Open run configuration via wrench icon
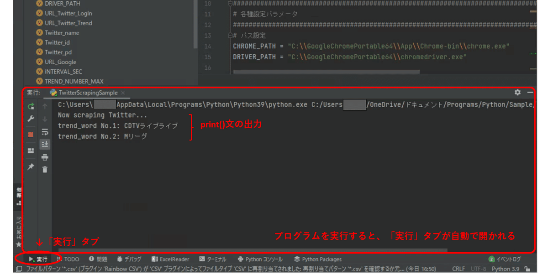 pos(31,119)
